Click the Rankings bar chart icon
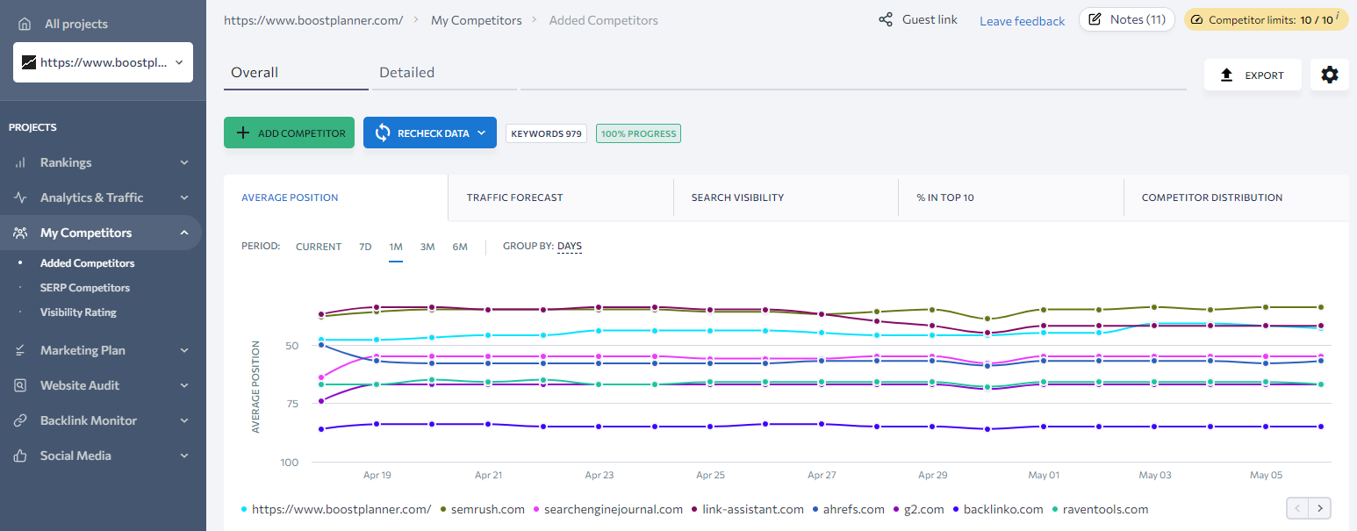The height and width of the screenshot is (531, 1357). 20,162
